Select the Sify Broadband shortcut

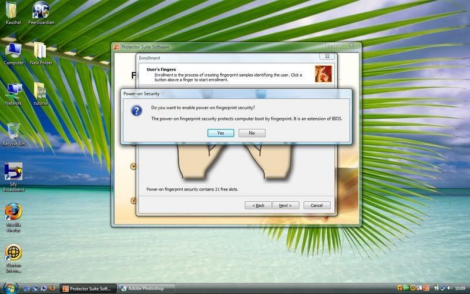pyautogui.click(x=14, y=177)
